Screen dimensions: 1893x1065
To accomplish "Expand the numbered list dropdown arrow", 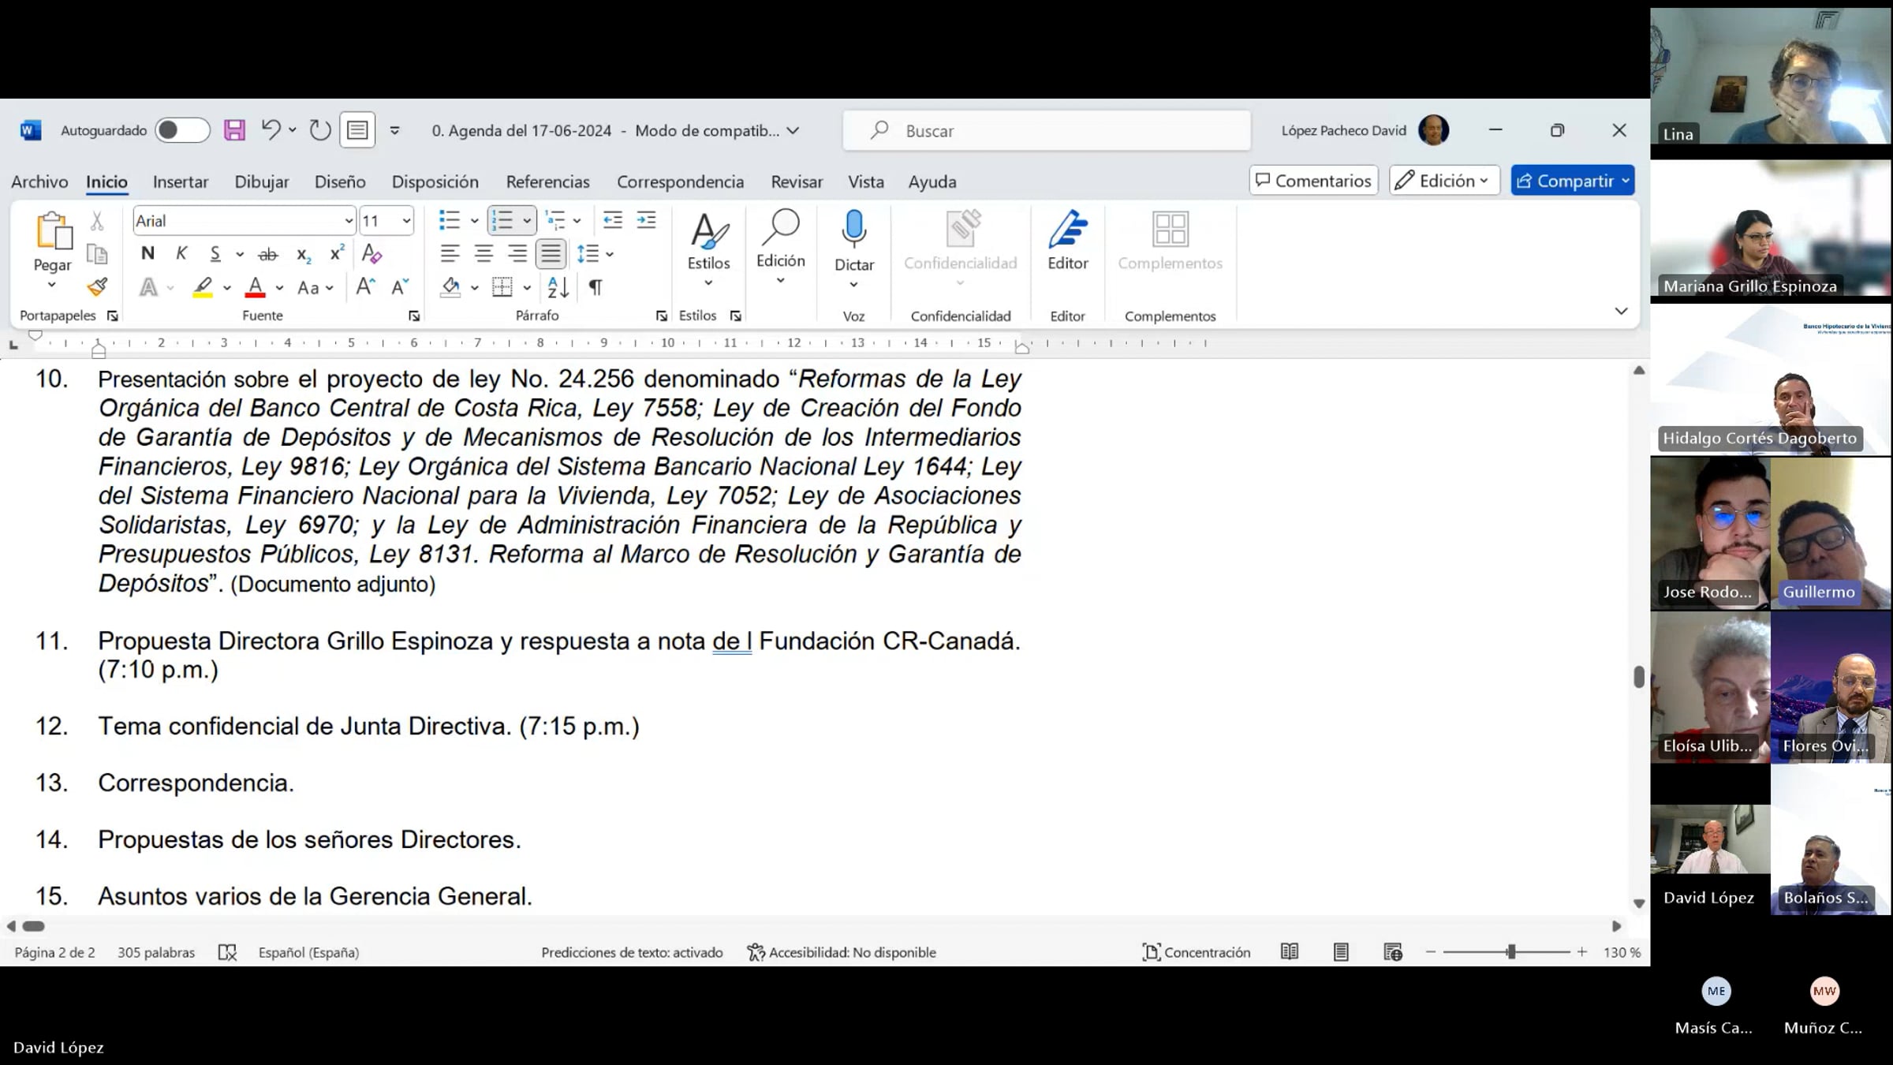I will click(x=527, y=221).
